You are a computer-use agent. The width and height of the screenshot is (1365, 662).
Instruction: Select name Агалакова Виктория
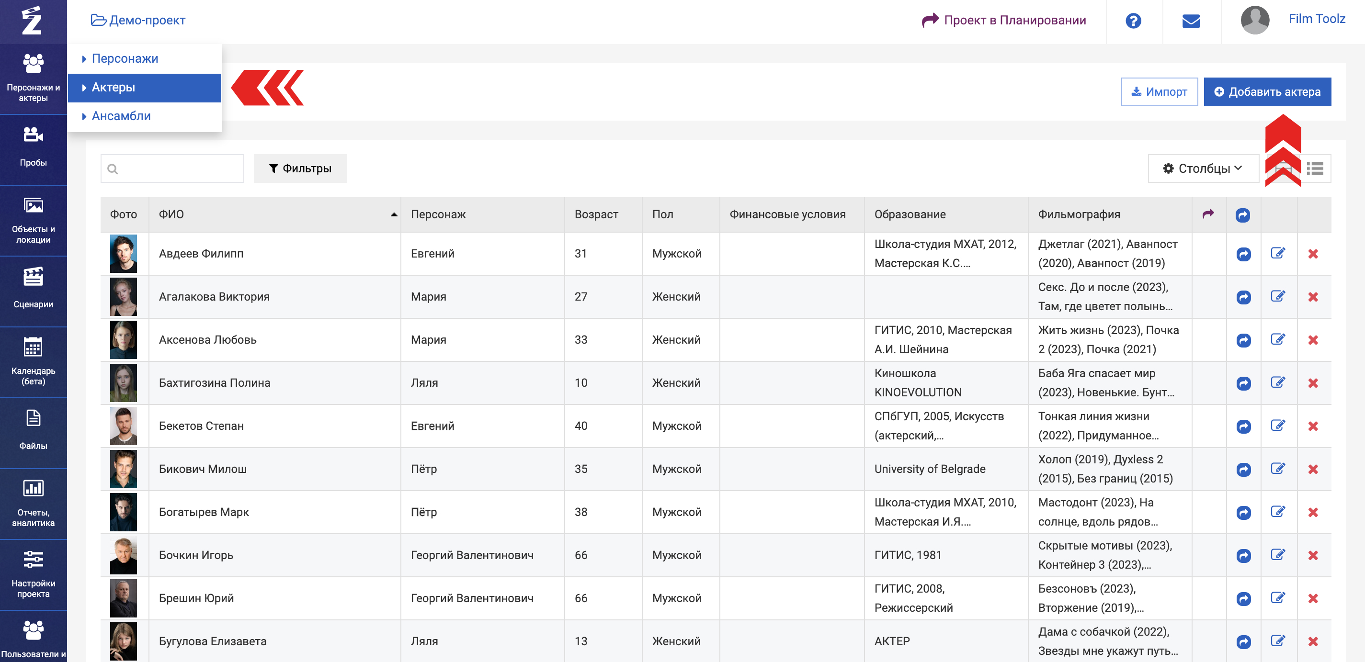[214, 297]
